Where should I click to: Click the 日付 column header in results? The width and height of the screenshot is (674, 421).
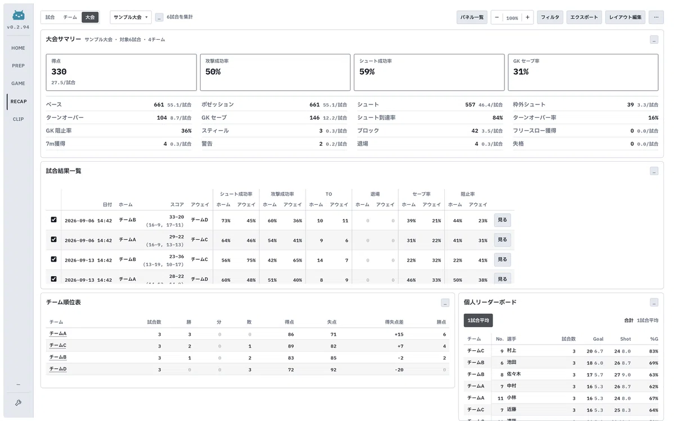point(107,204)
